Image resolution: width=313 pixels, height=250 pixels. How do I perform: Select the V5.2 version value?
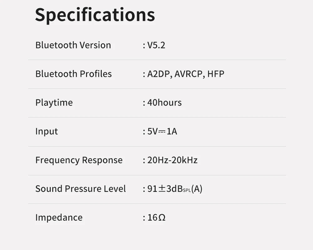156,45
